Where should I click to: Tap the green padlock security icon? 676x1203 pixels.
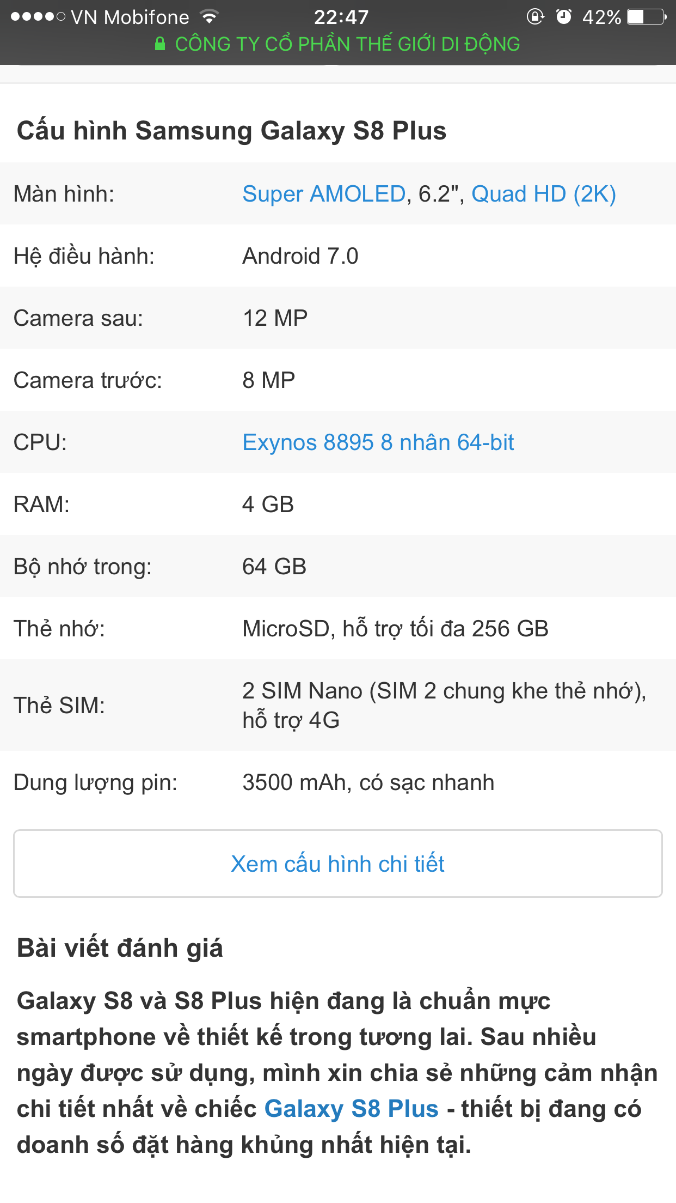pos(160,44)
